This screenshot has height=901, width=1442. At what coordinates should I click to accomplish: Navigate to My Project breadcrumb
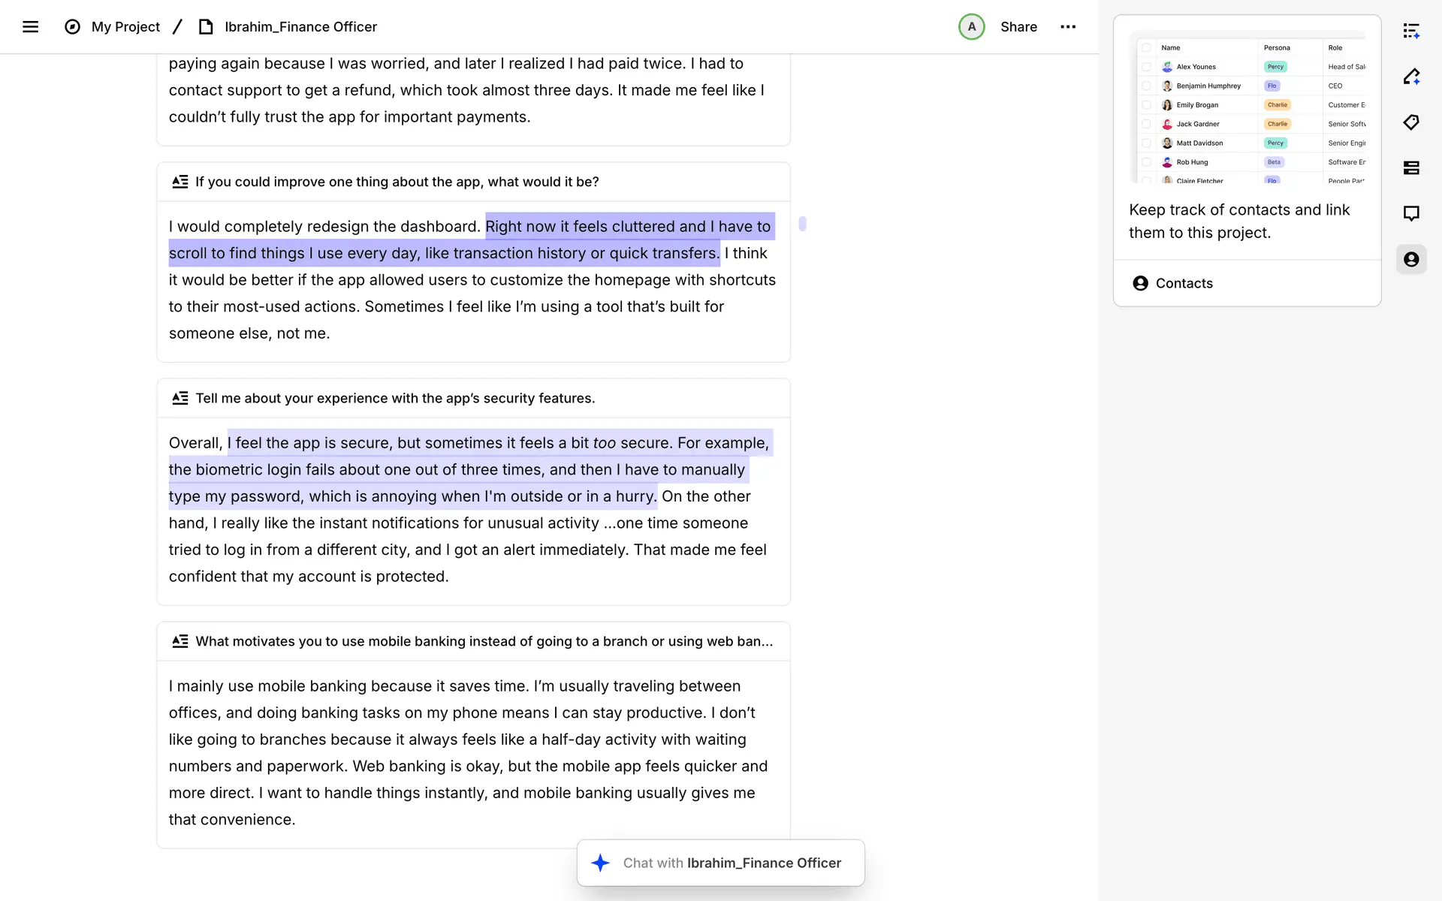tap(125, 27)
